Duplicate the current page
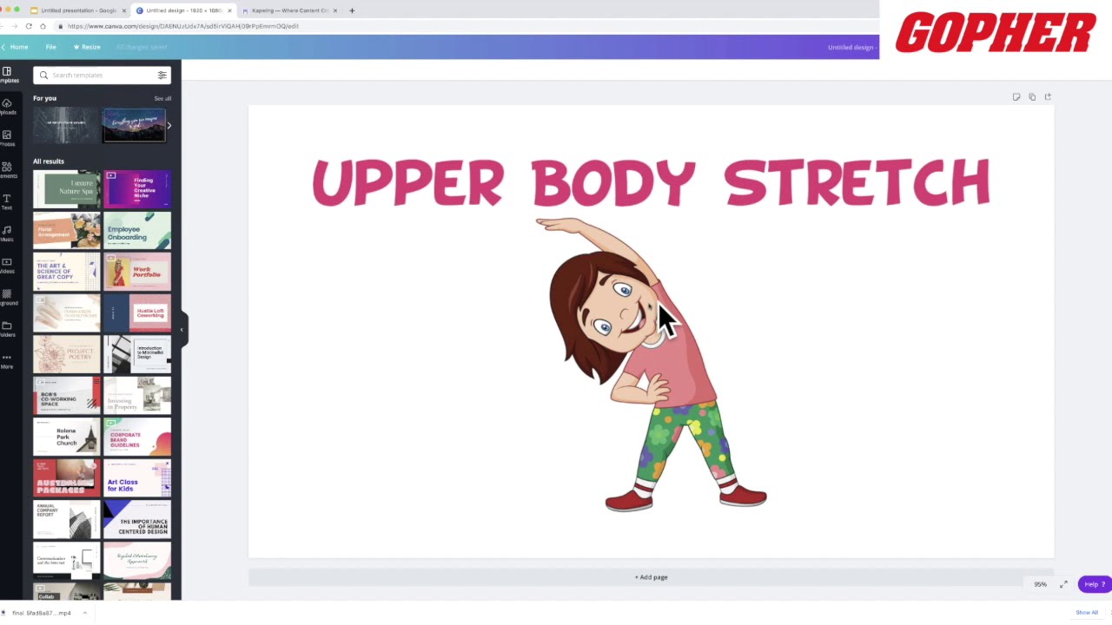This screenshot has height=625, width=1112. pyautogui.click(x=1032, y=97)
